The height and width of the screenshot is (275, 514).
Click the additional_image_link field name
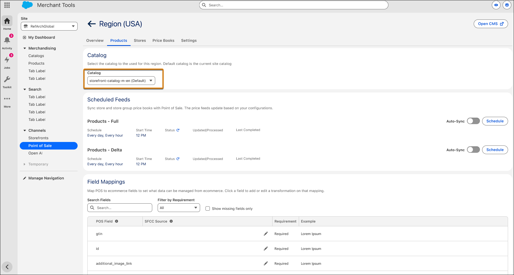114,264
